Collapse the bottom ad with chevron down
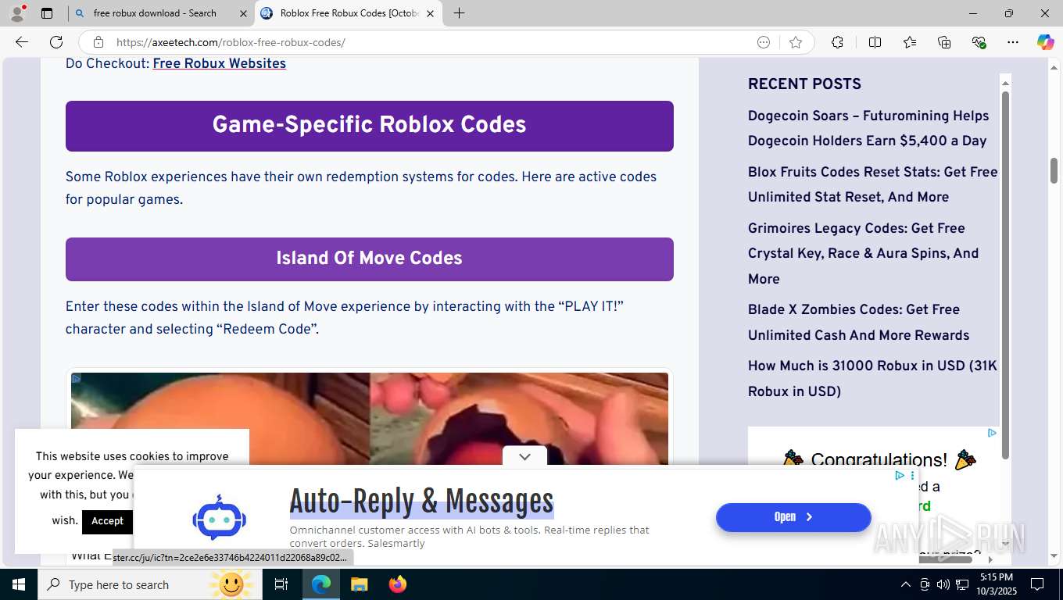1063x600 pixels. 524,456
